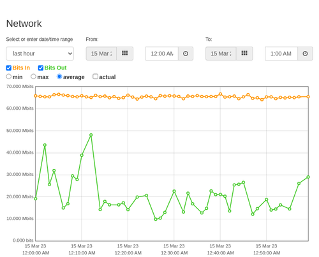Open the To date calendar picker icon
Image resolution: width=319 pixels, height=257 pixels.
(244, 54)
